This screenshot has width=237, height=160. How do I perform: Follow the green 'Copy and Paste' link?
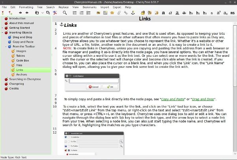coord(173,99)
